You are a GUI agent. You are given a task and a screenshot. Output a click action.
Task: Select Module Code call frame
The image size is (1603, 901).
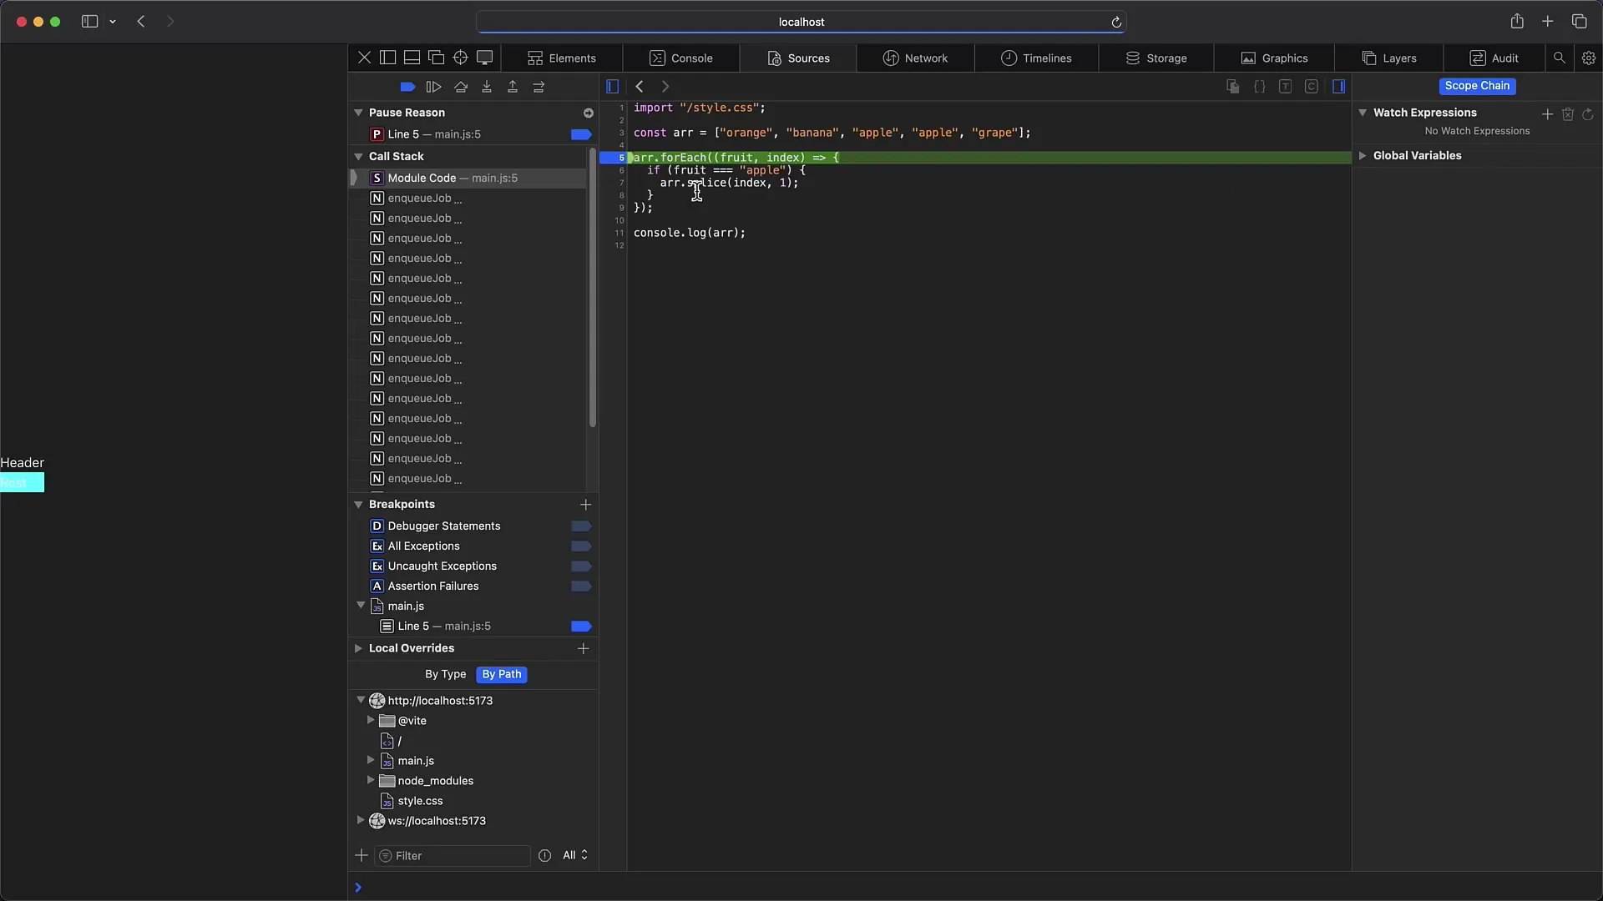pyautogui.click(x=468, y=178)
